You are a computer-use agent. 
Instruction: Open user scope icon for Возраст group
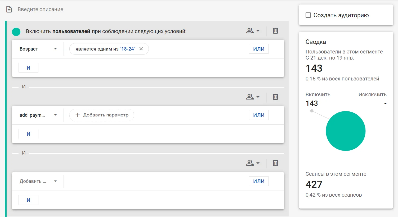click(253, 31)
